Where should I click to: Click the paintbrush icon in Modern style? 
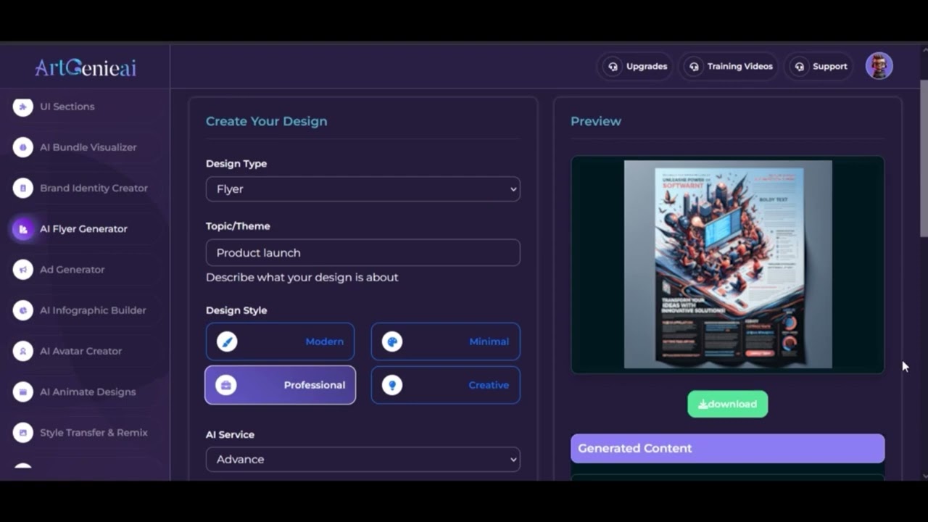pos(227,341)
